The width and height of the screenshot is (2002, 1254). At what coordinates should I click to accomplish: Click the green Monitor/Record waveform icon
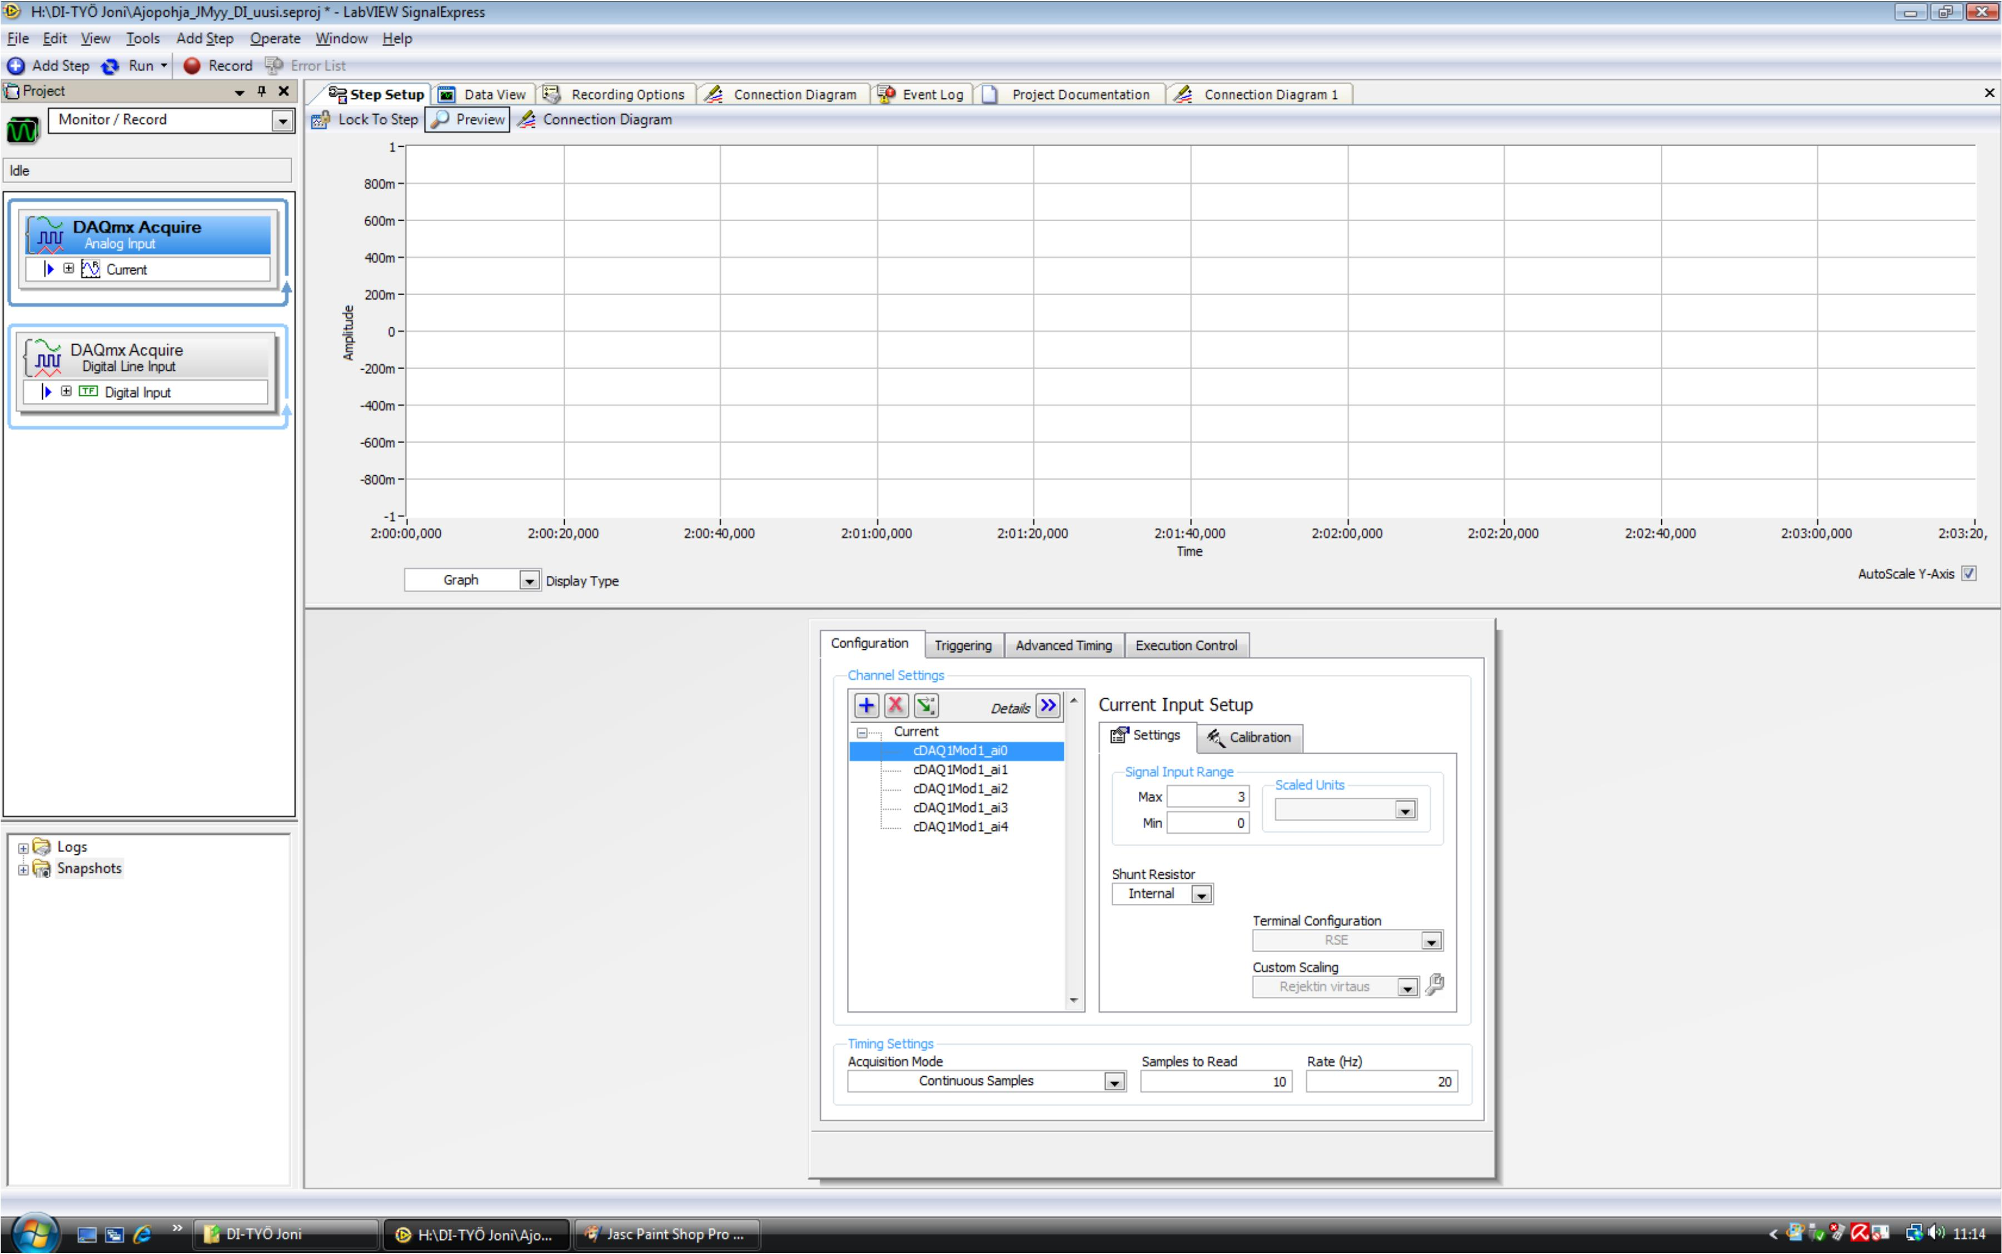pyautogui.click(x=23, y=130)
